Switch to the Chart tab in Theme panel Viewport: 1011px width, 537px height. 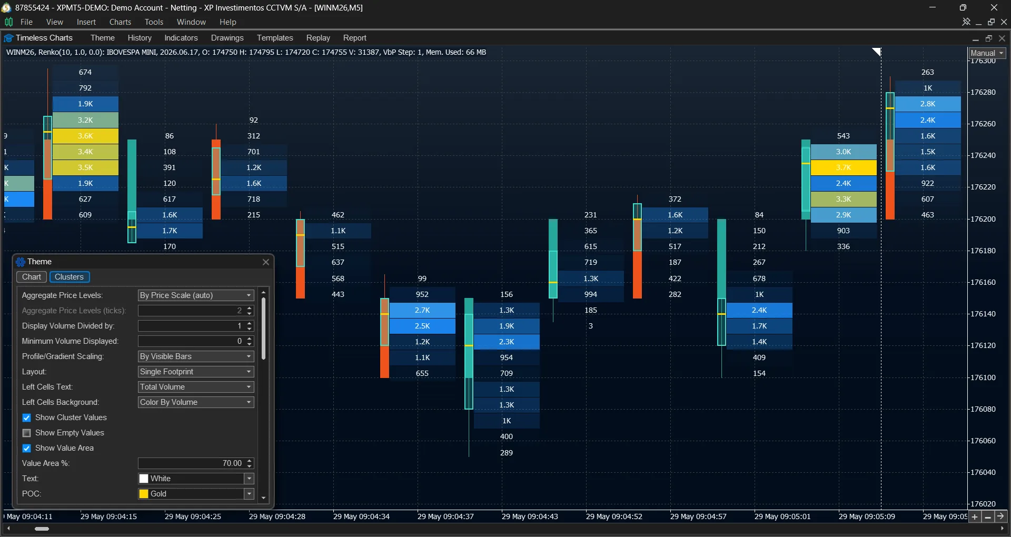coord(32,277)
